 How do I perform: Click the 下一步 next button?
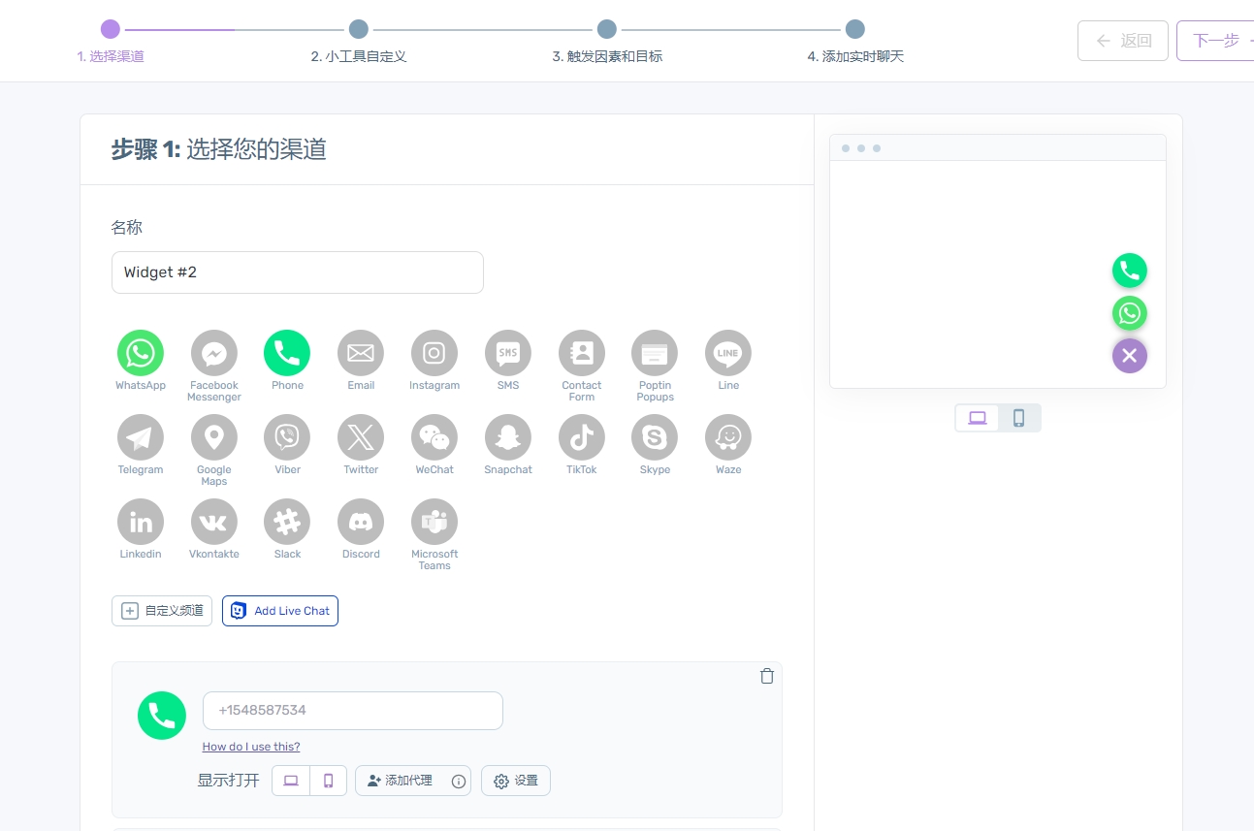tap(1216, 41)
